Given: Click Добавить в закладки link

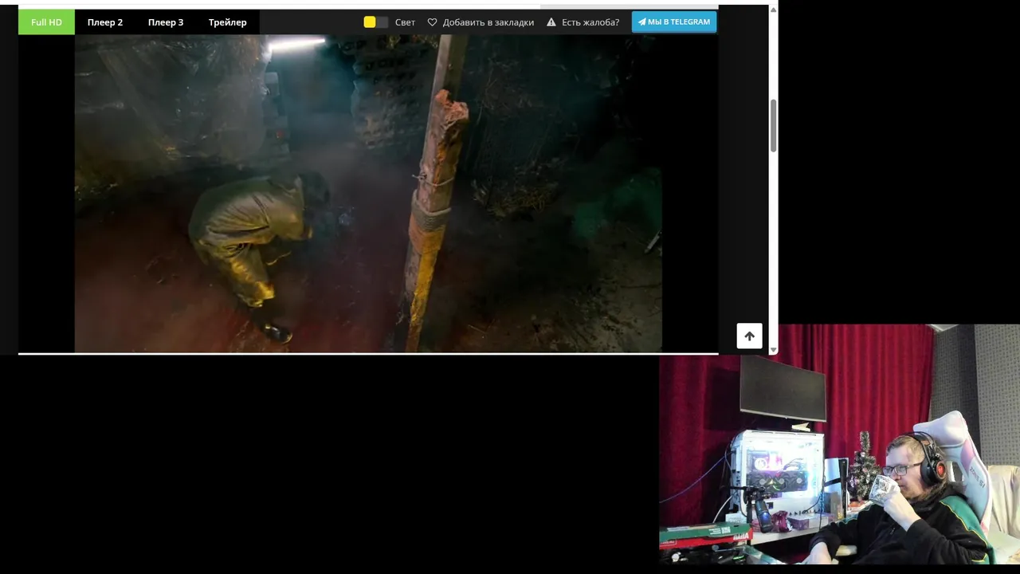Looking at the screenshot, I should click(488, 22).
